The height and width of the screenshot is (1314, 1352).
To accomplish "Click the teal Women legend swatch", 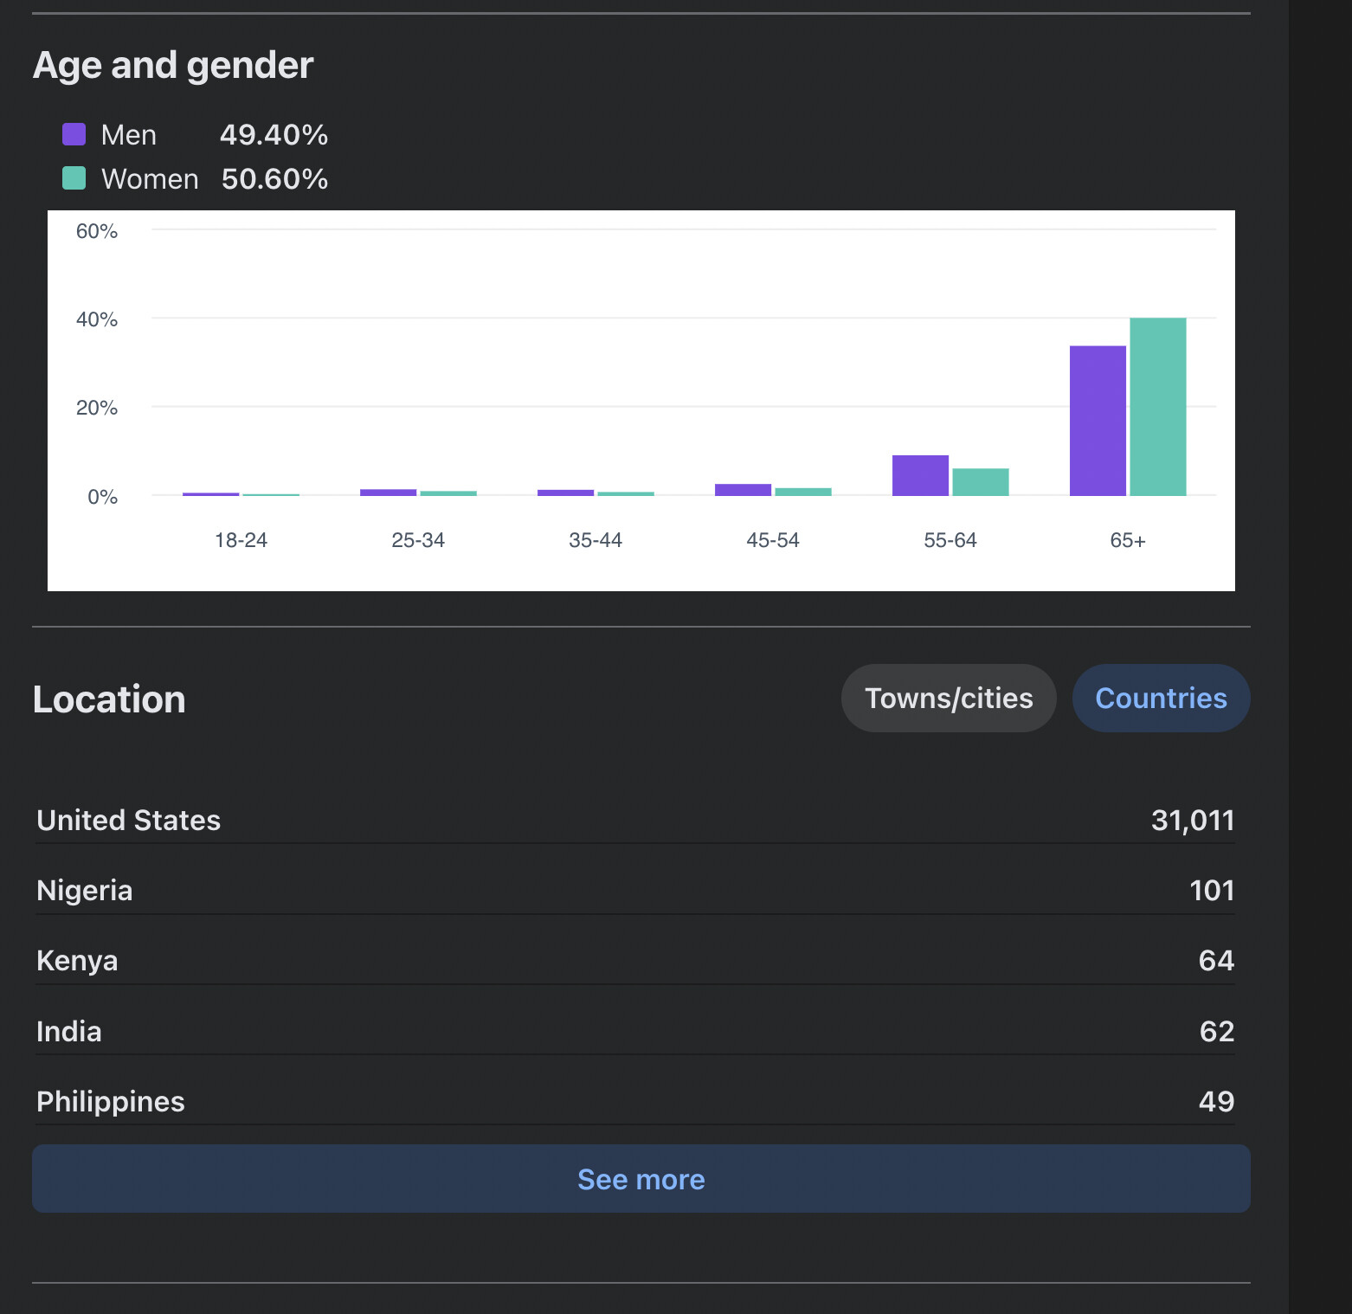I will tap(74, 178).
